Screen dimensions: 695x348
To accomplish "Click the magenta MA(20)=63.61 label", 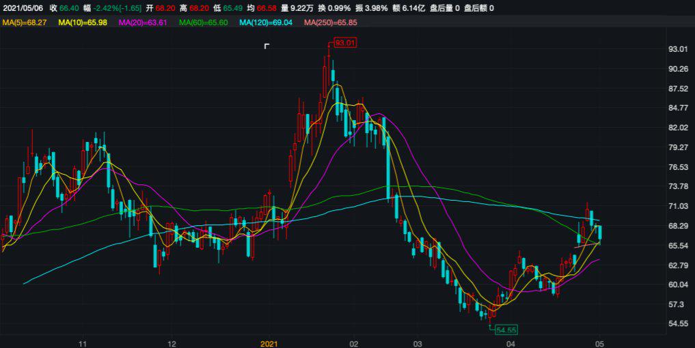I will tap(145, 23).
